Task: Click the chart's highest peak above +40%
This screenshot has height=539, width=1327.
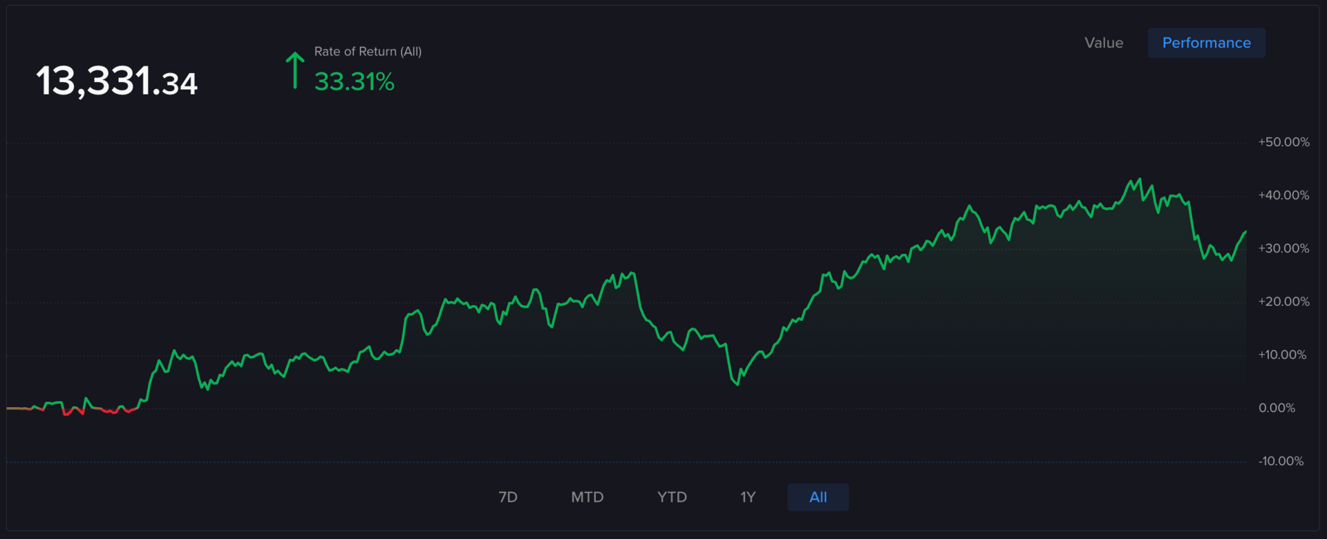Action: [x=1140, y=179]
